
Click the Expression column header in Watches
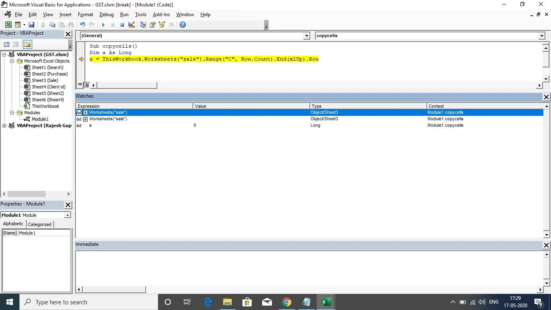point(134,106)
